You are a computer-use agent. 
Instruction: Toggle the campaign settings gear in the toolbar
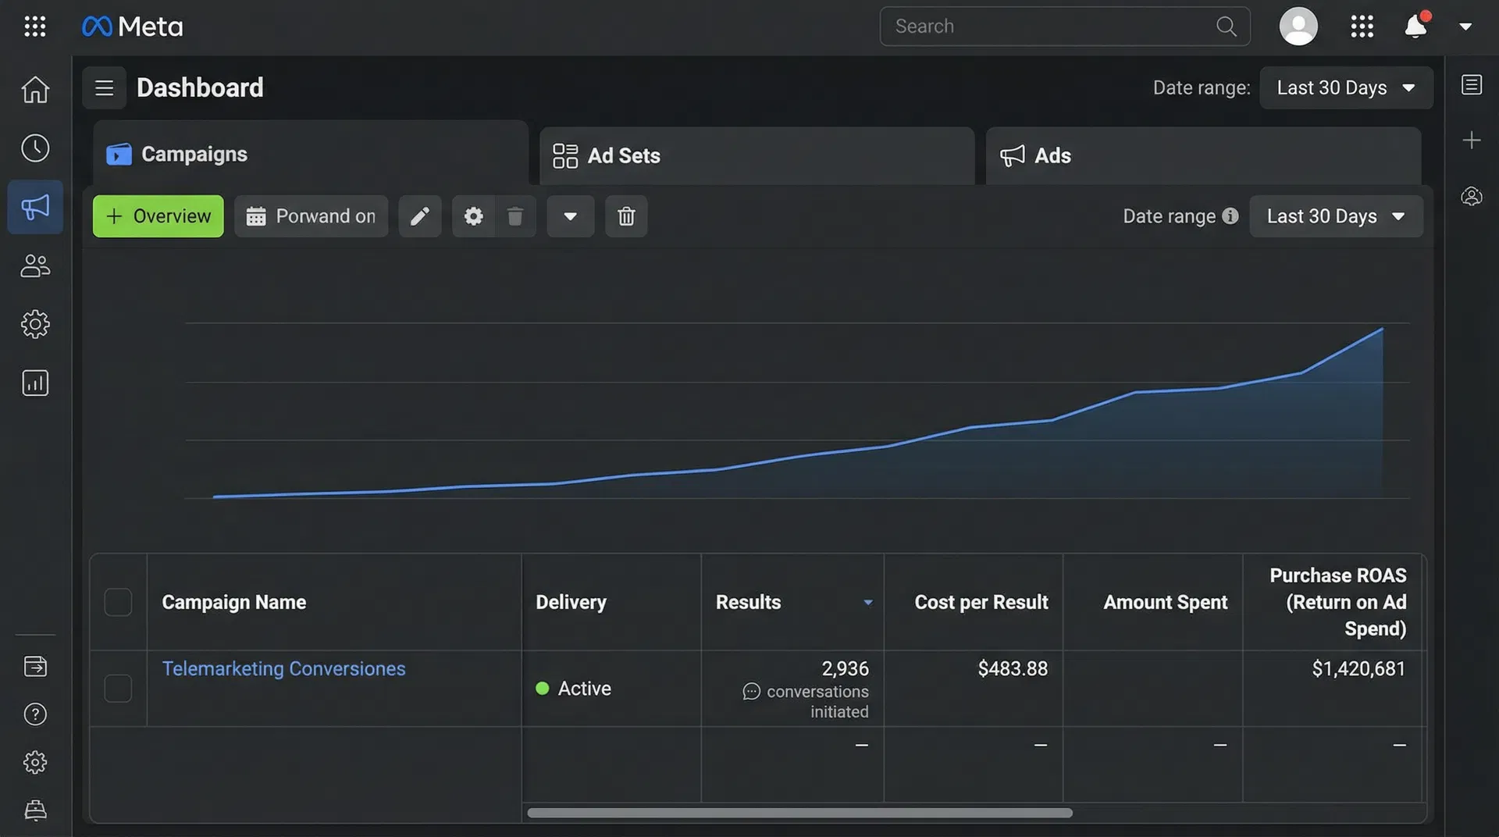(473, 216)
